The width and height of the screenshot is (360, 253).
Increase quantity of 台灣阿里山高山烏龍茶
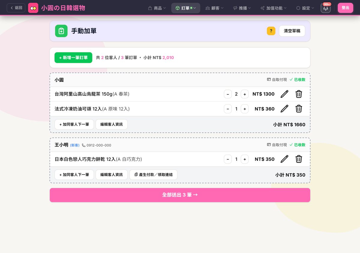click(x=244, y=94)
